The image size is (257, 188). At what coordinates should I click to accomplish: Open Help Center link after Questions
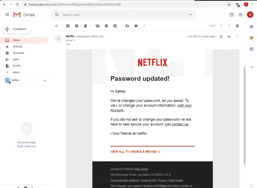point(141,169)
